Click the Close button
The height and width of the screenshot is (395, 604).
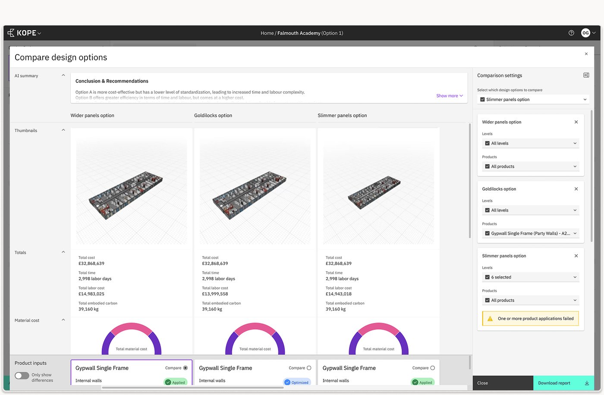pyautogui.click(x=503, y=383)
